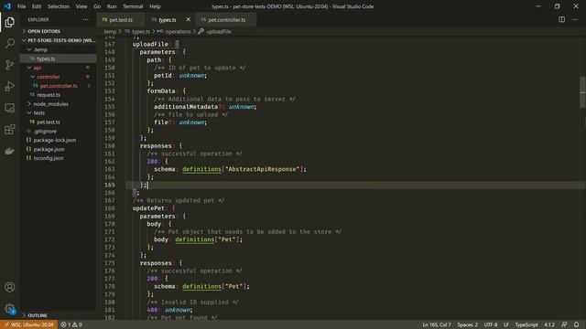This screenshot has width=586, height=329.
Task: Open the Selection menu
Action: pos(59,6)
